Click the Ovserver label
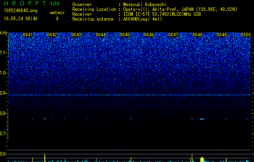 point(82,4)
